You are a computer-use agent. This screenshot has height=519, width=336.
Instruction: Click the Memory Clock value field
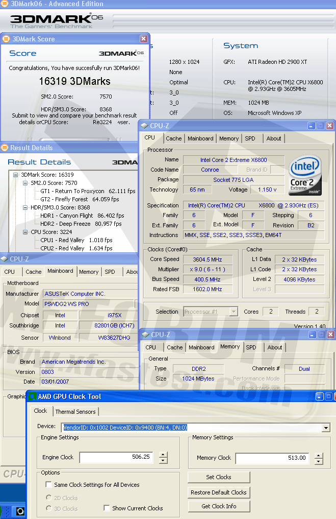(272, 458)
